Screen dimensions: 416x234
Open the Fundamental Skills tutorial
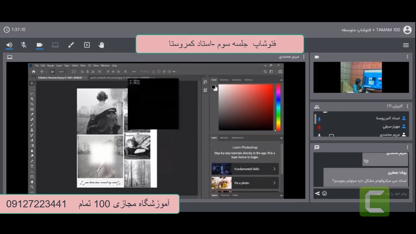[x=245, y=169]
